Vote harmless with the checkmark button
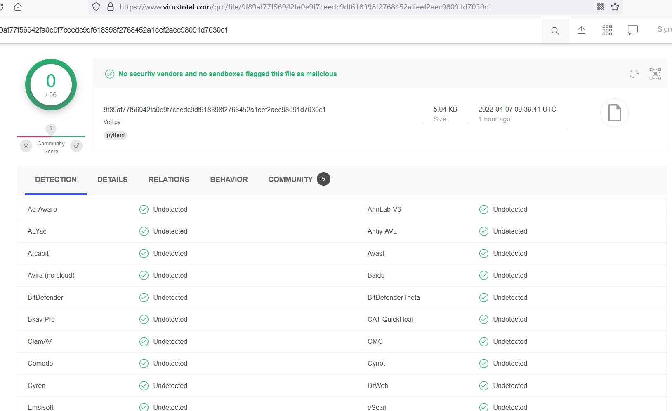The height and width of the screenshot is (411, 672). click(76, 146)
